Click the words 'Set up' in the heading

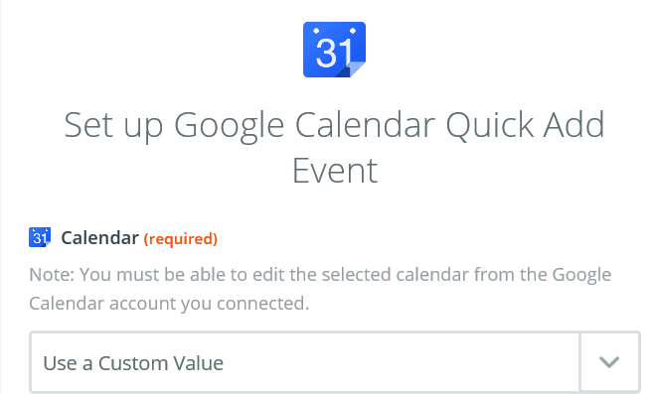point(113,126)
